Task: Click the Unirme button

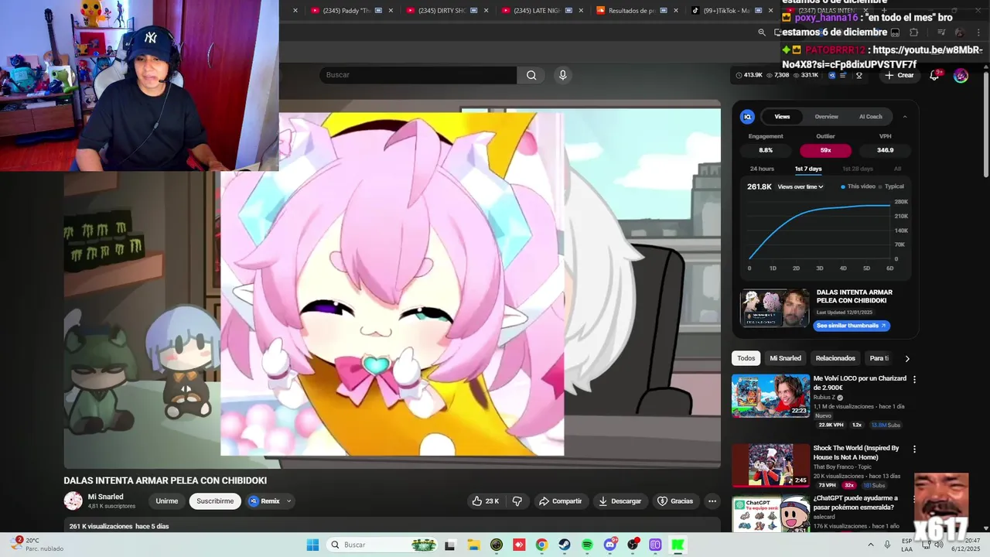Action: point(166,501)
